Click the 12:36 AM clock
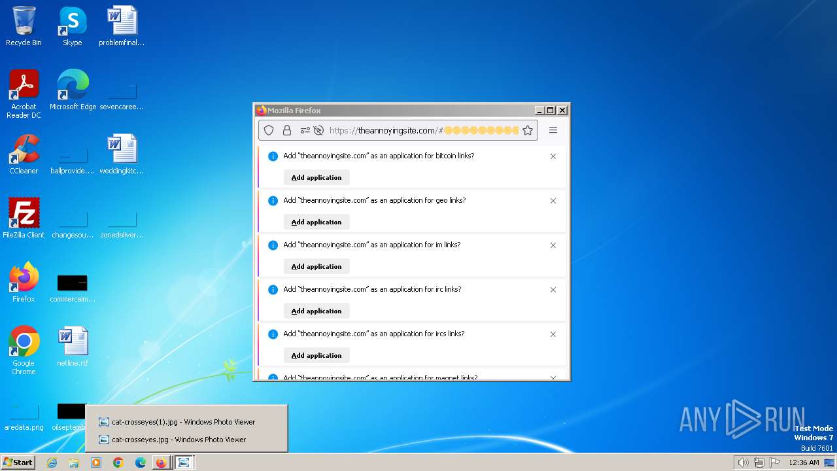The width and height of the screenshot is (837, 471). (804, 462)
